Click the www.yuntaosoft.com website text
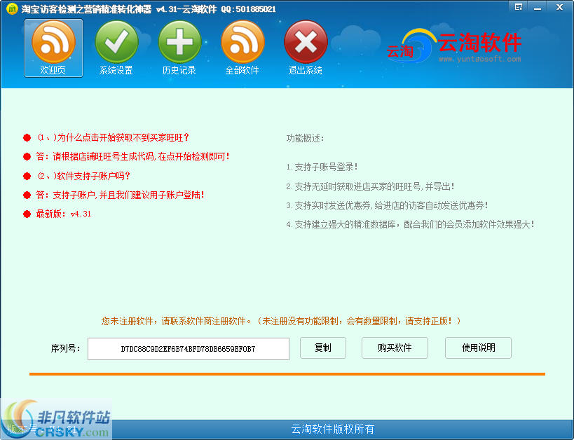 (479, 59)
